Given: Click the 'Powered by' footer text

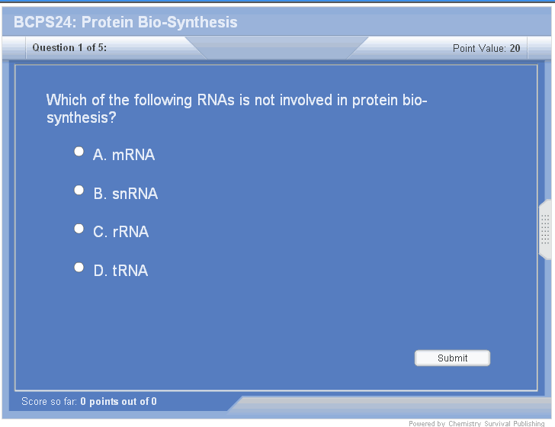Looking at the screenshot, I should [x=426, y=423].
